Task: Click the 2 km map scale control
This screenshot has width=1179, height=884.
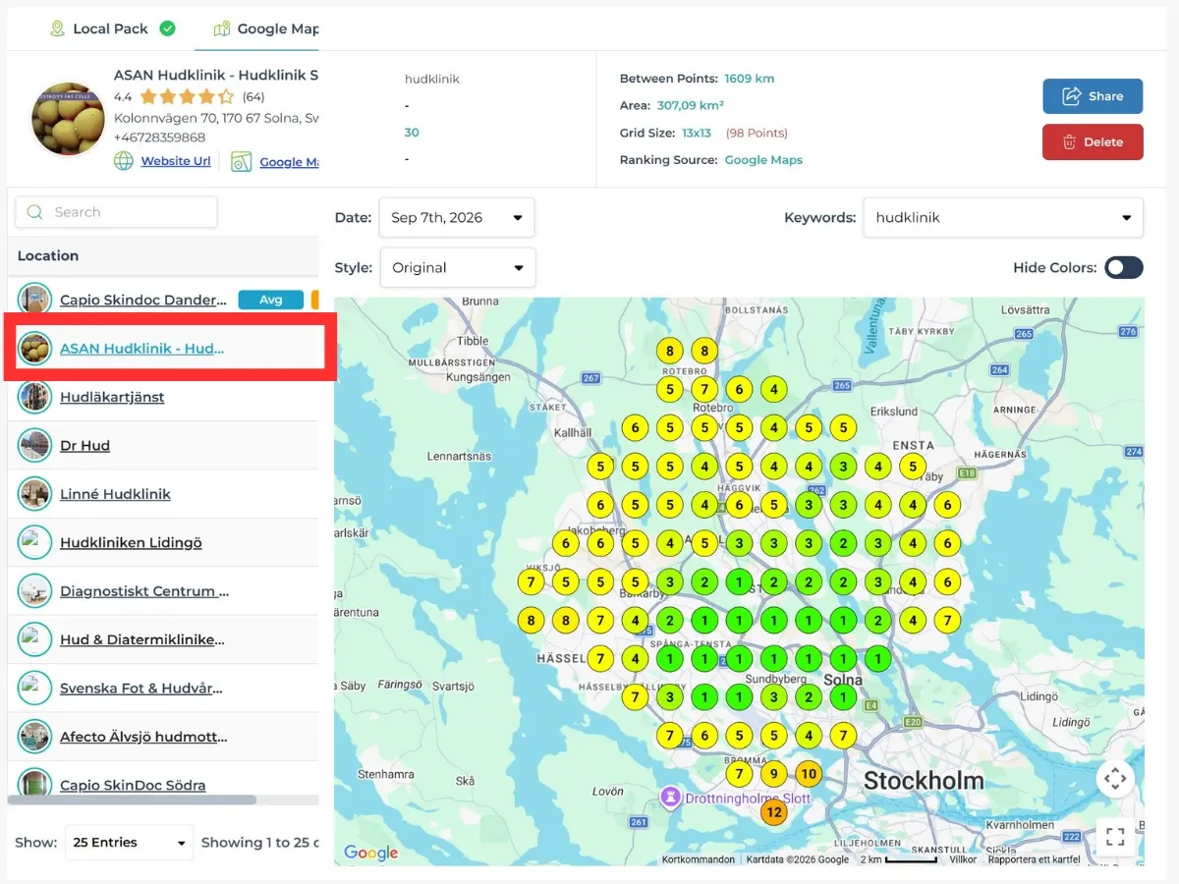Action: pos(899,859)
